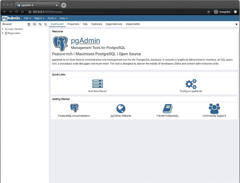The height and width of the screenshot is (183, 240).
Task: Click the pgAdmin Website globe icon
Action: (121, 108)
